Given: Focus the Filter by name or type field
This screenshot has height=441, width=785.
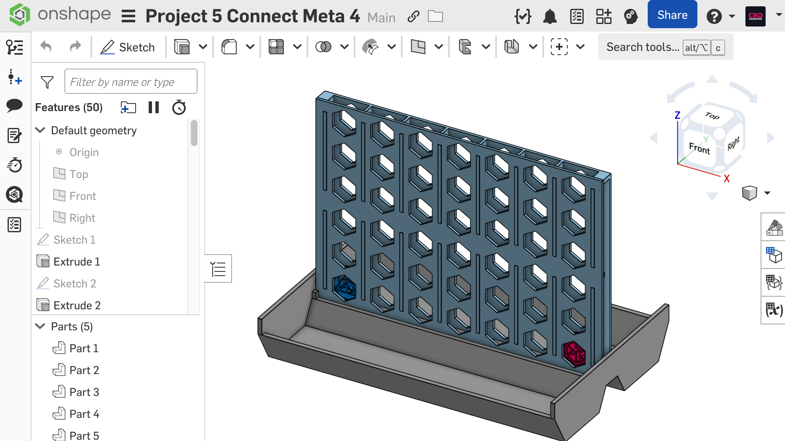Looking at the screenshot, I should click(131, 81).
